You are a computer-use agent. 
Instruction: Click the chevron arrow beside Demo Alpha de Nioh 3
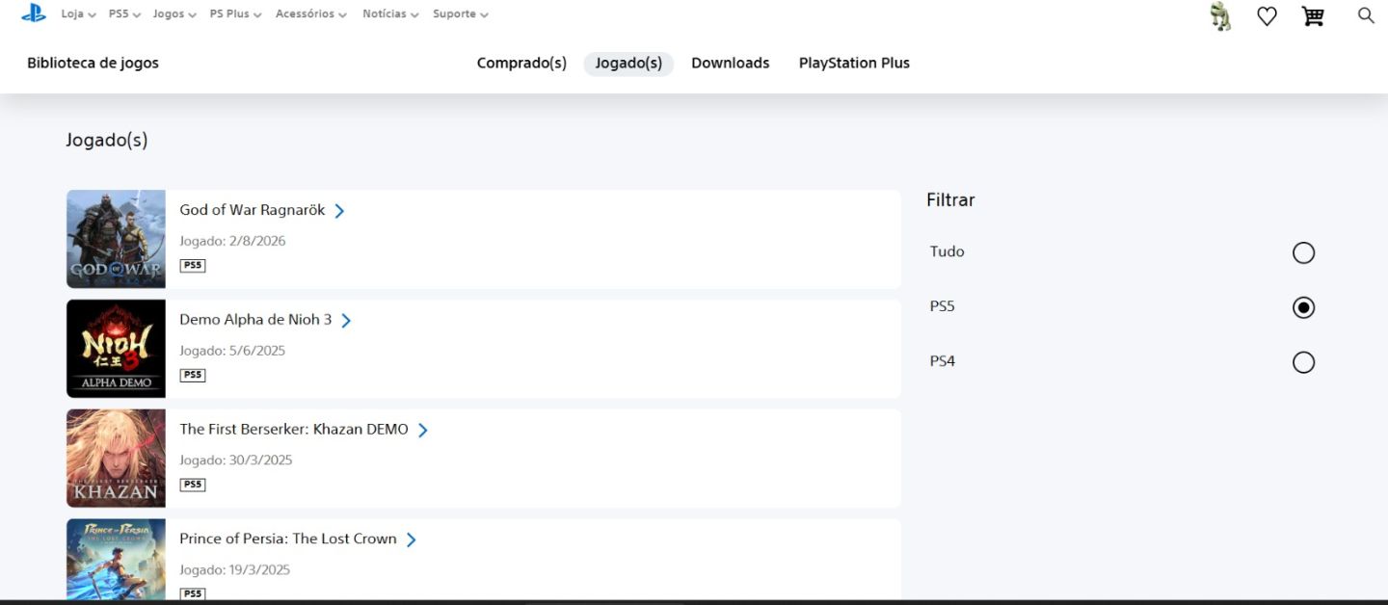(346, 321)
